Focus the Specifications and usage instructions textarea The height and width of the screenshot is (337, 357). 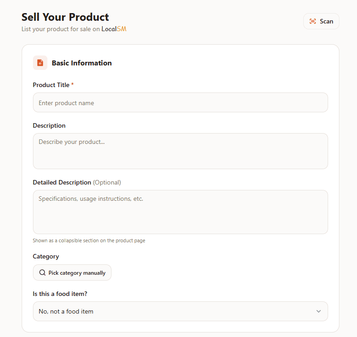tap(180, 212)
